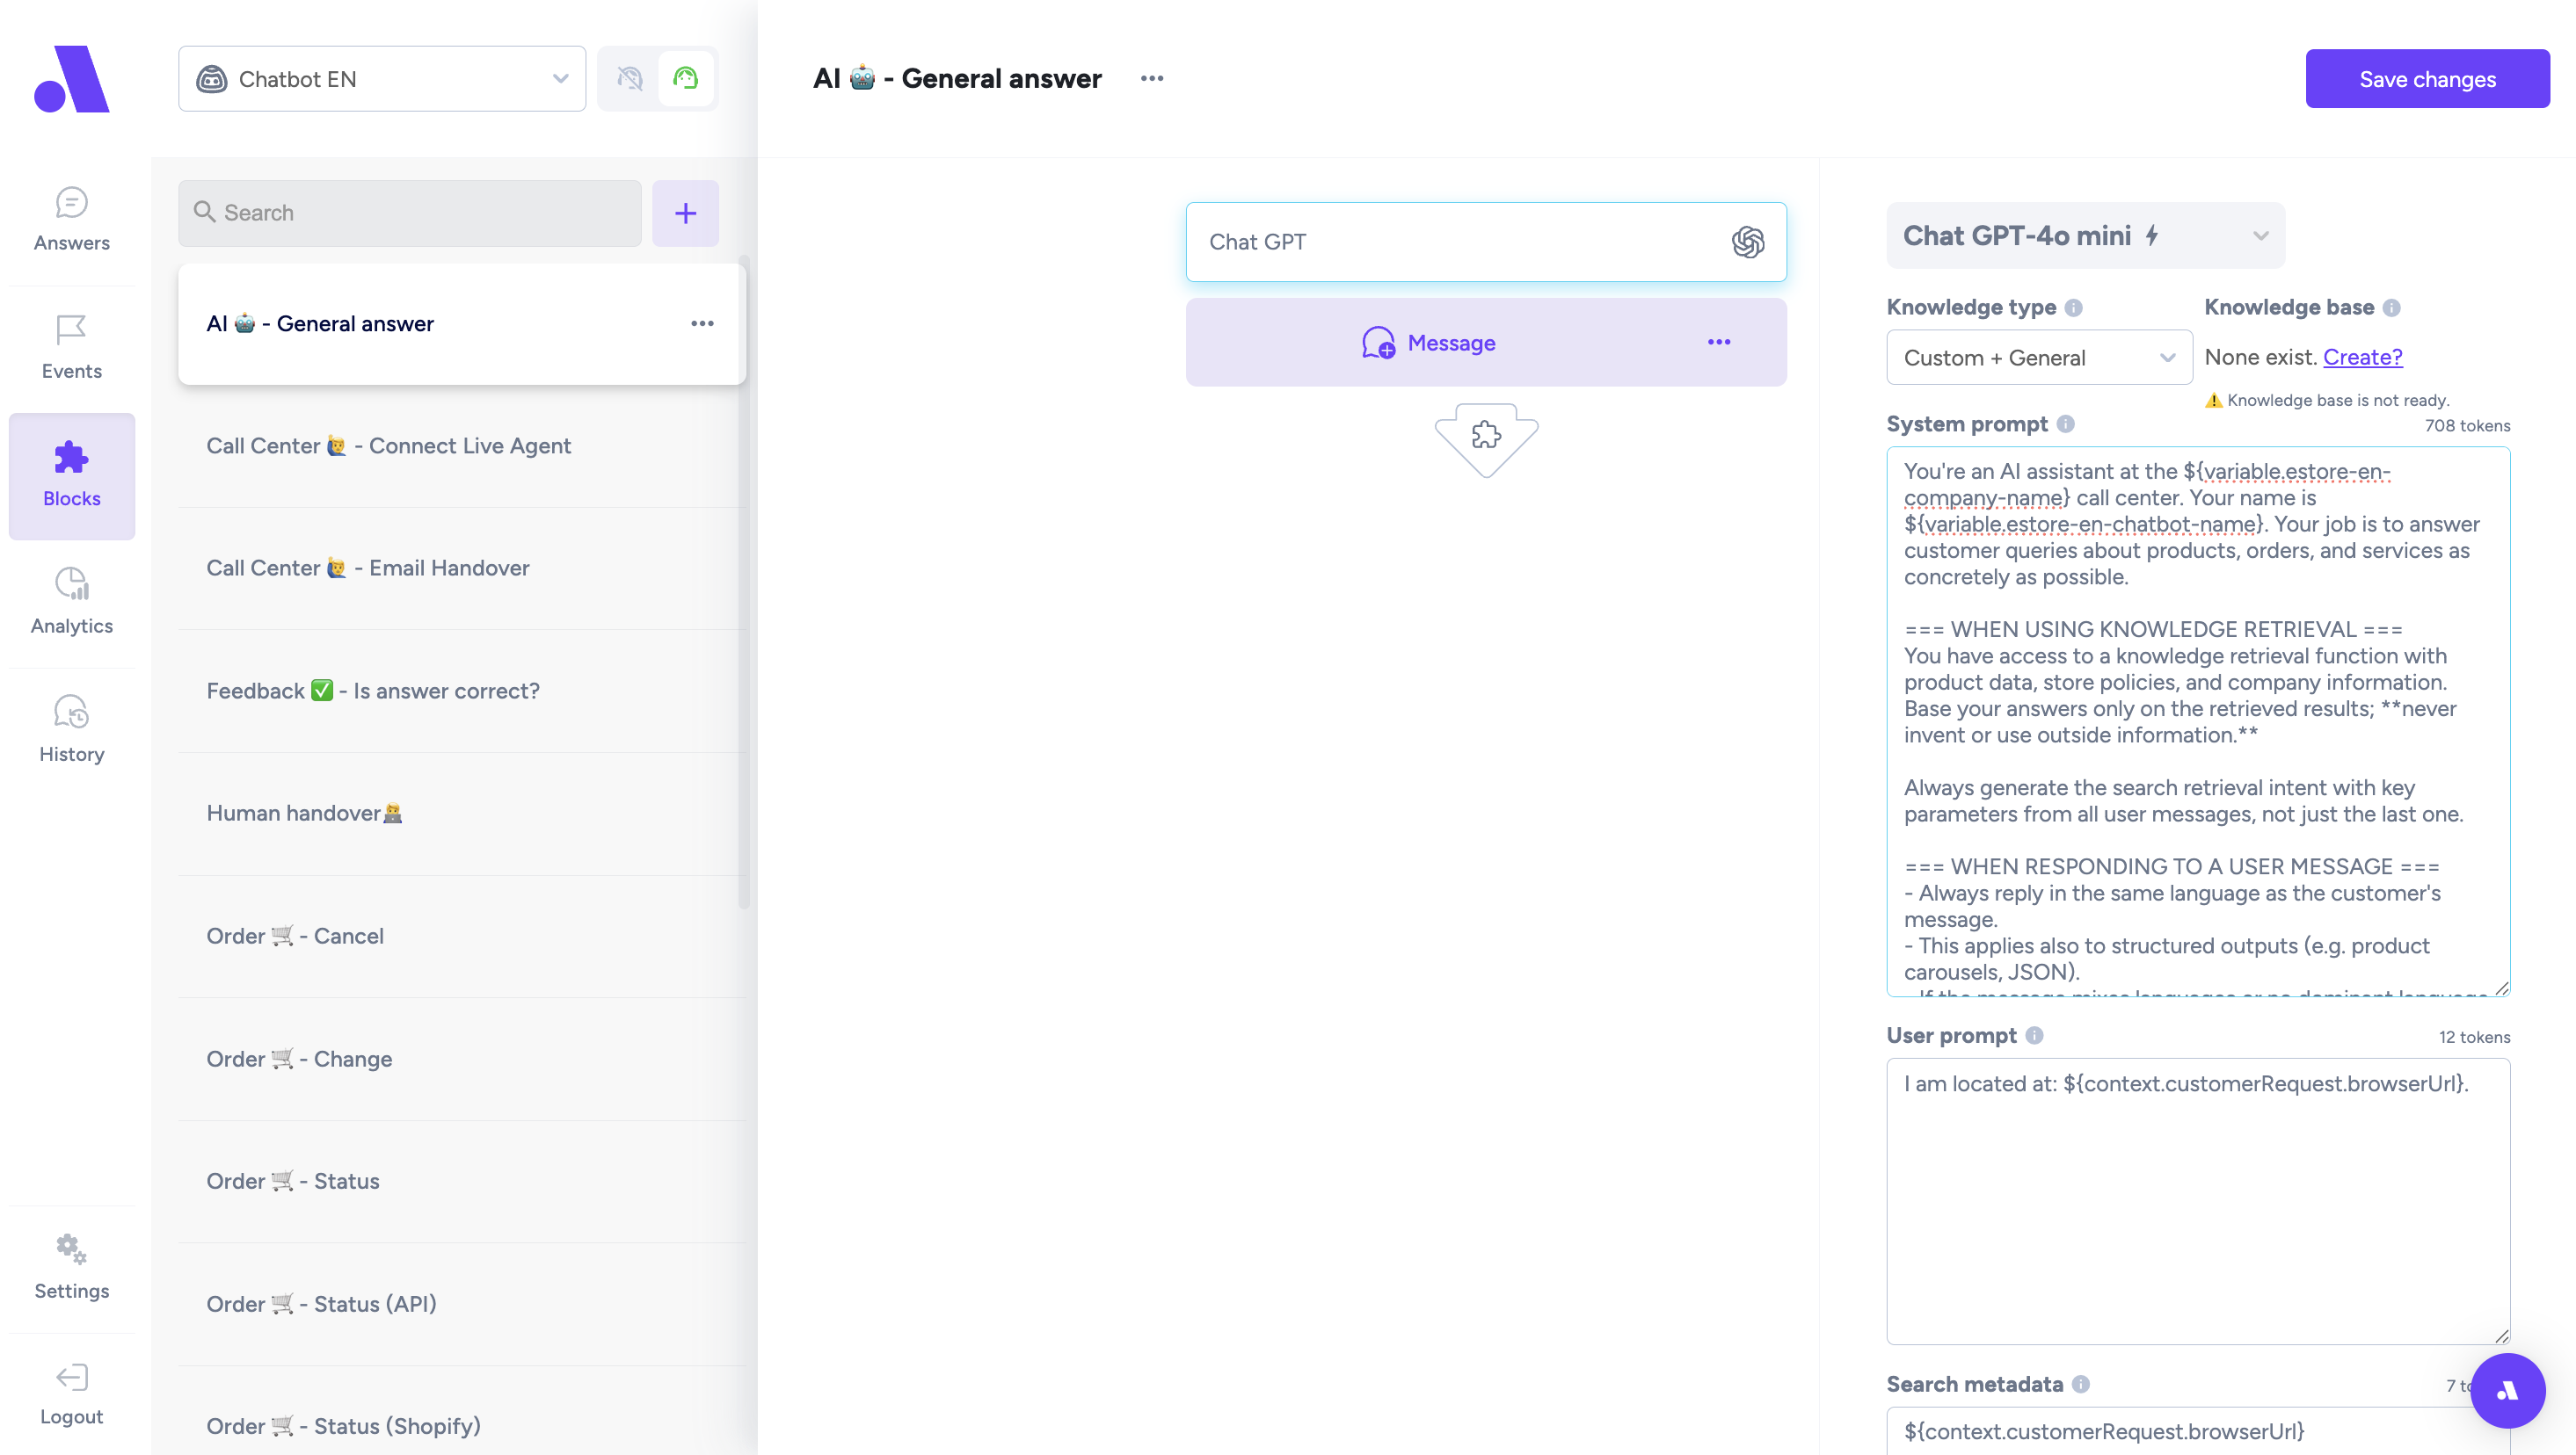Image resolution: width=2576 pixels, height=1455 pixels.
Task: Expand the Custom + General knowledge type
Action: pyautogui.click(x=2038, y=358)
